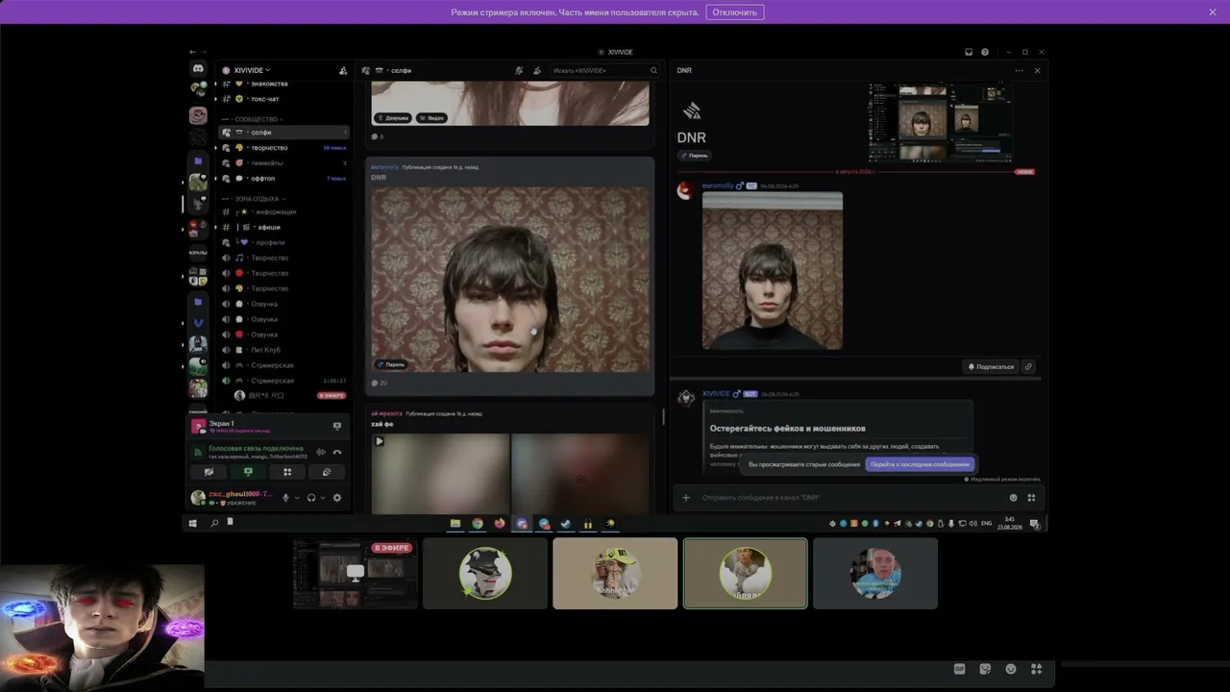This screenshot has width=1230, height=692.
Task: Select the В ЭФИРЕ screen share tile
Action: (x=355, y=573)
